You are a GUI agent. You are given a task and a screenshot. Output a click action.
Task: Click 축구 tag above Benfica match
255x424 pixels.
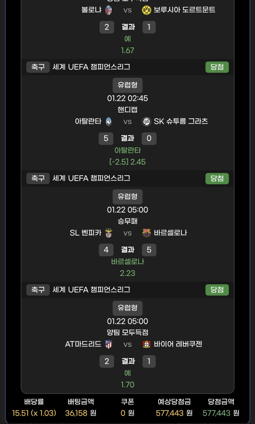point(38,178)
